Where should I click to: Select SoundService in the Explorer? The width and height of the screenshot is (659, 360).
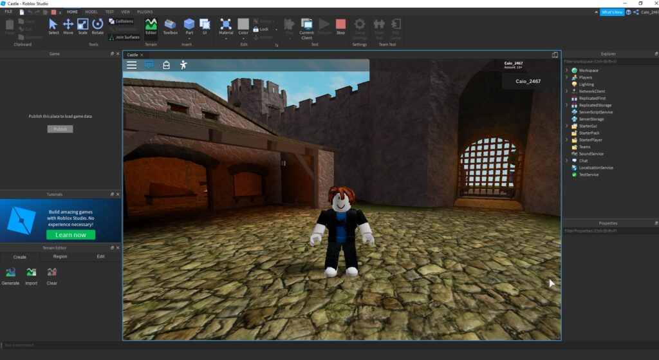591,154
